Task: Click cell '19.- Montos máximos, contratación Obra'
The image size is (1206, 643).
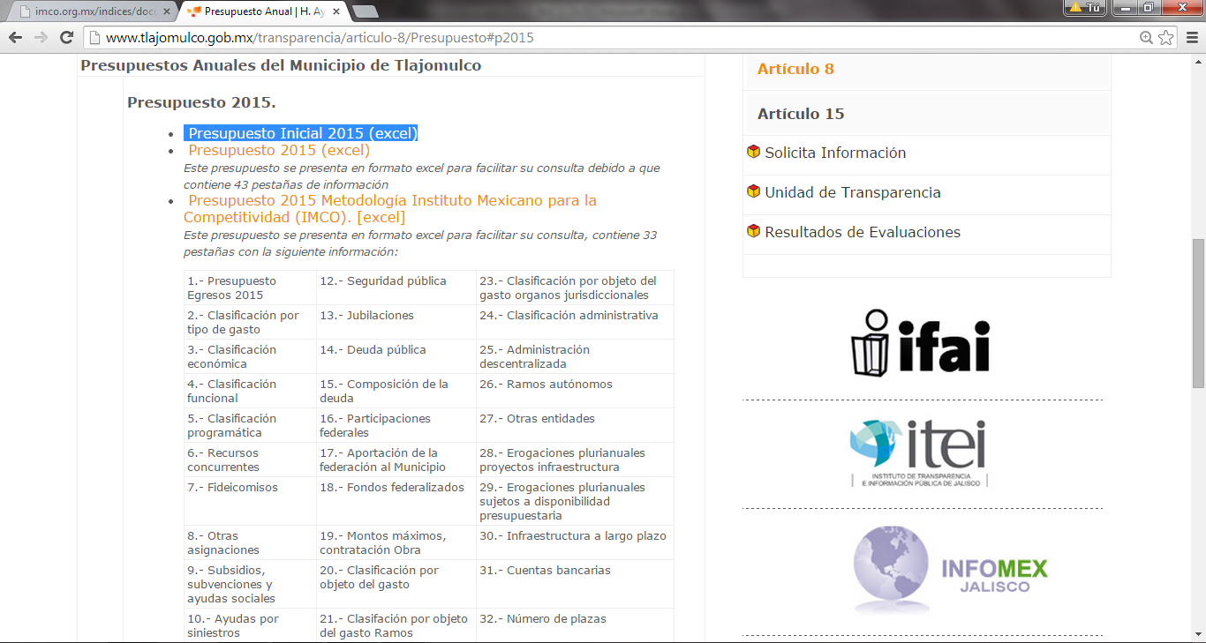Action: point(396,542)
